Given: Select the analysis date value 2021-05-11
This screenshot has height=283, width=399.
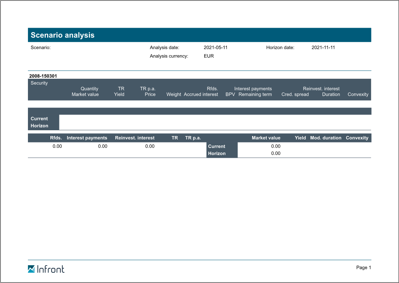Looking at the screenshot, I should tap(215, 48).
